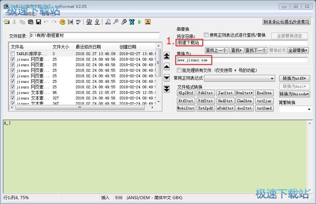Click status bar text 行1:列4, 75%

click(16, 198)
